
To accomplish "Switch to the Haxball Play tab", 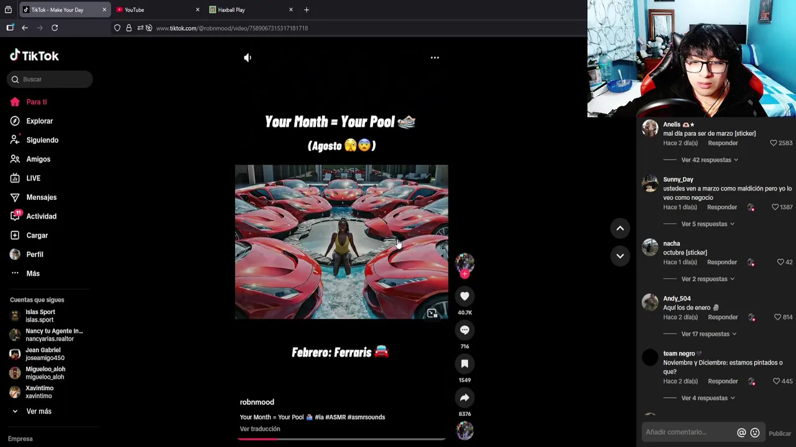I will point(250,10).
